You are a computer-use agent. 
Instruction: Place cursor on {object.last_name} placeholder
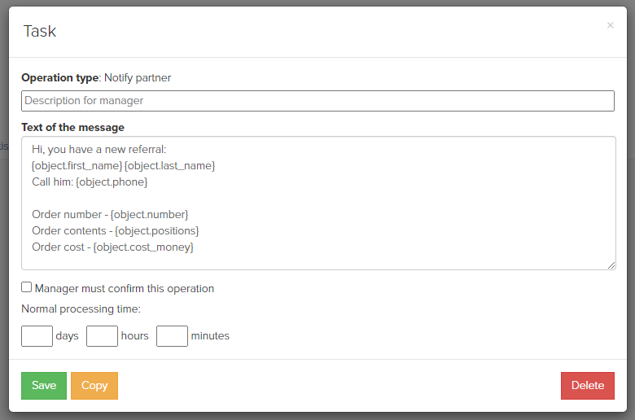[x=169, y=166]
